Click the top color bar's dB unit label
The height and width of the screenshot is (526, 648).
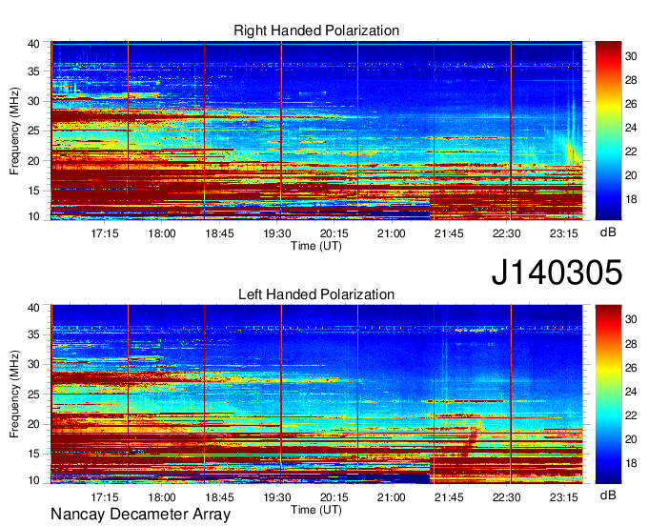(608, 232)
